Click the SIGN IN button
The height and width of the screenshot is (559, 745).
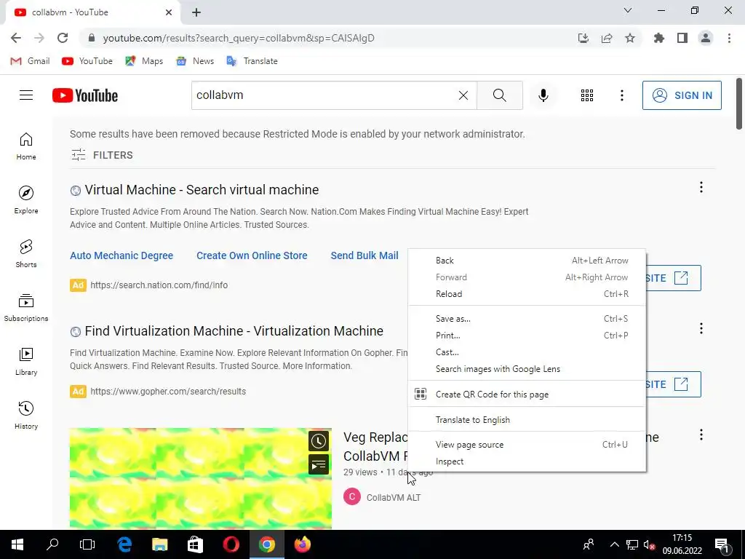(x=681, y=95)
